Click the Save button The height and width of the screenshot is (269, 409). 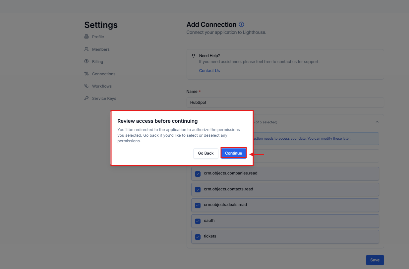coord(375,260)
